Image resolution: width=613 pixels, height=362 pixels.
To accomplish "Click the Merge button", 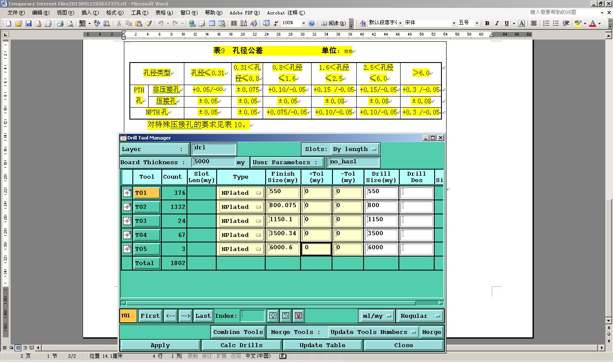I will tap(431, 332).
